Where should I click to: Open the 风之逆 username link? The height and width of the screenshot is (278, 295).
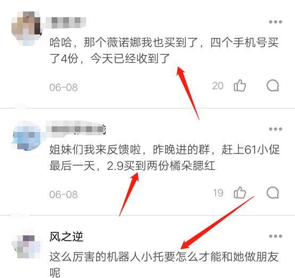pos(66,236)
